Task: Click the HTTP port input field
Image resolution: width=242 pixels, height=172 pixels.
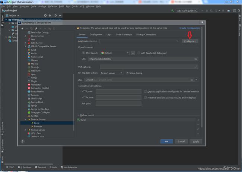Action: pyautogui.click(x=118, y=92)
